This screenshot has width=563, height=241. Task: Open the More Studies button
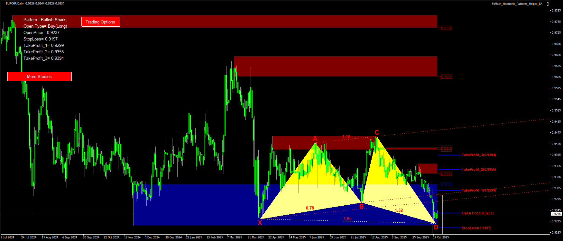click(x=39, y=76)
